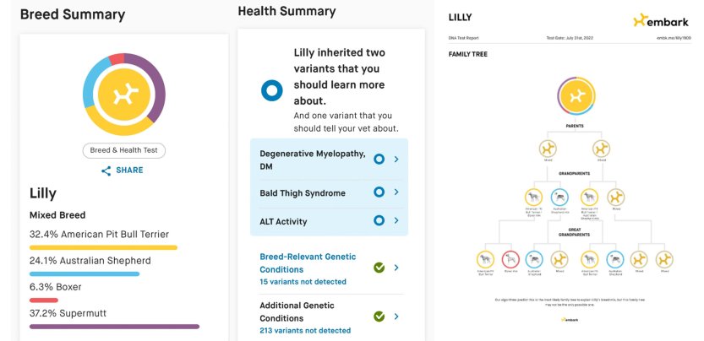Select the Australian Shepherd Mix grandparent icon

pyautogui.click(x=561, y=198)
